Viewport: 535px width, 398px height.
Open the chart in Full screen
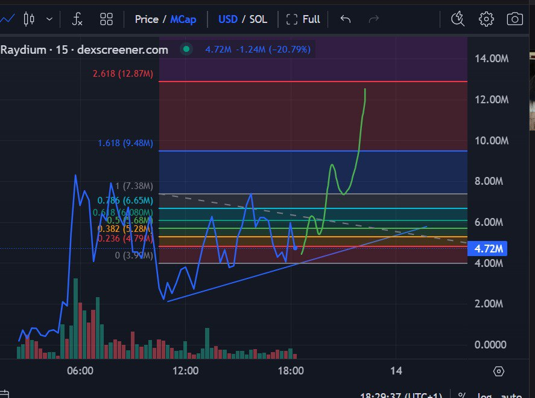click(x=303, y=19)
